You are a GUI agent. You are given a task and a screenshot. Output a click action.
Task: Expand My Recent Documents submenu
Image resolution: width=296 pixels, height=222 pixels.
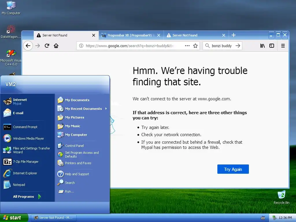[82, 109]
